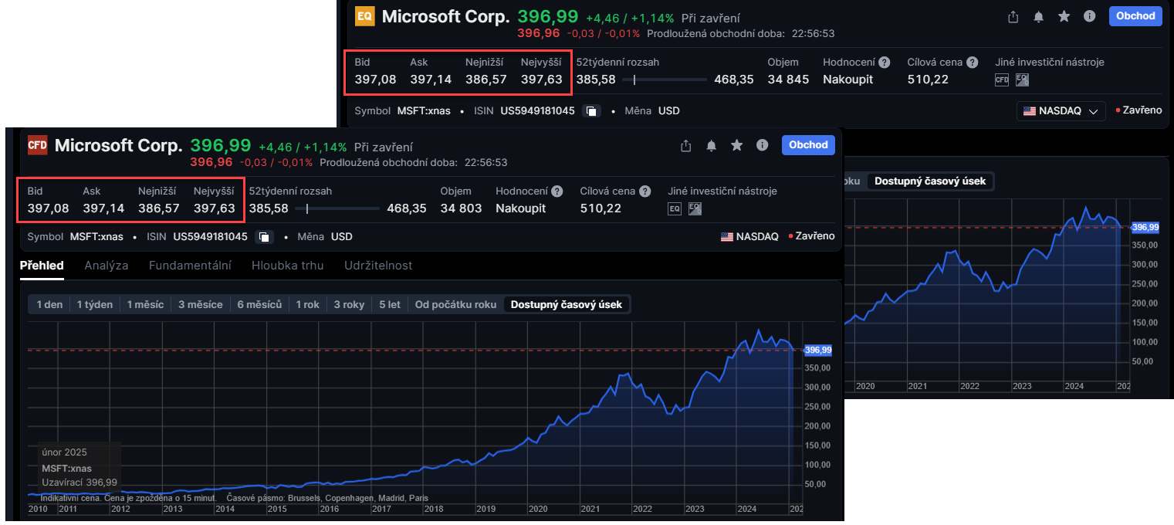Click the red CFD badge beside Microsoft Corp.

(x=37, y=145)
